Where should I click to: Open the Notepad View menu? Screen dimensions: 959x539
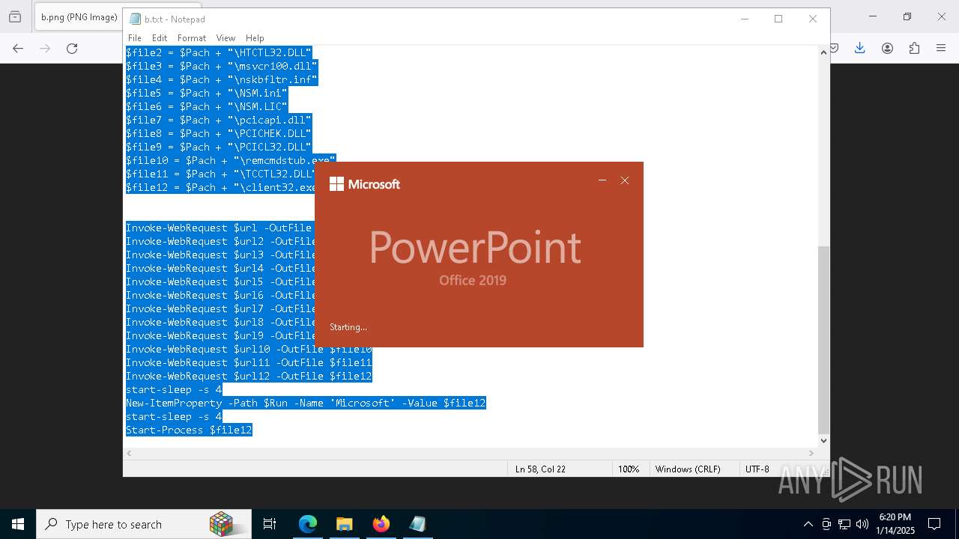pos(226,38)
